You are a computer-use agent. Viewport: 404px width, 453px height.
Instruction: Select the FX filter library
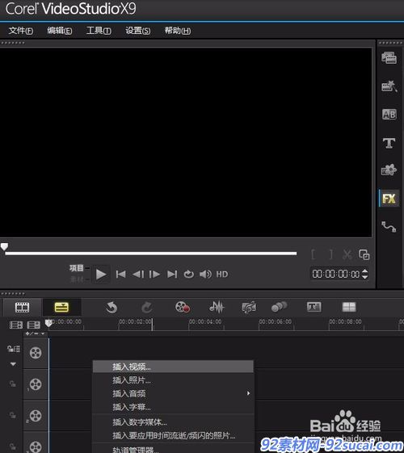[x=389, y=199]
